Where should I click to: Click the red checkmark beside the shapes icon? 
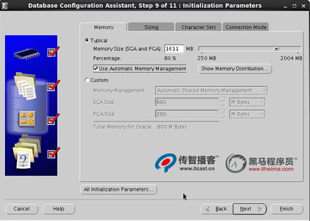[x=53, y=119]
